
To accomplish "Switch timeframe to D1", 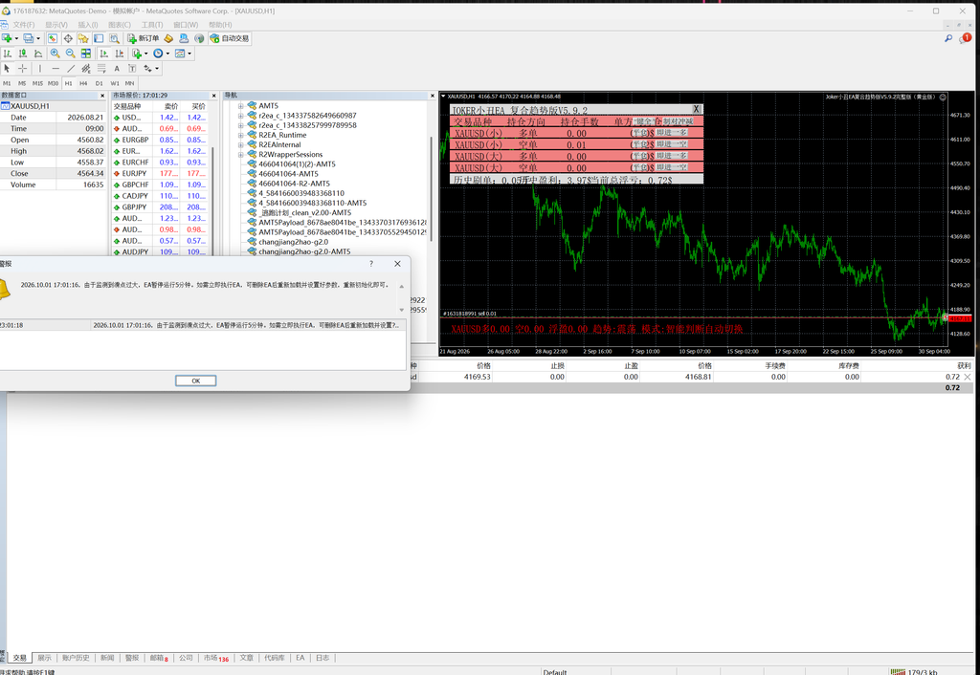I will [x=99, y=83].
